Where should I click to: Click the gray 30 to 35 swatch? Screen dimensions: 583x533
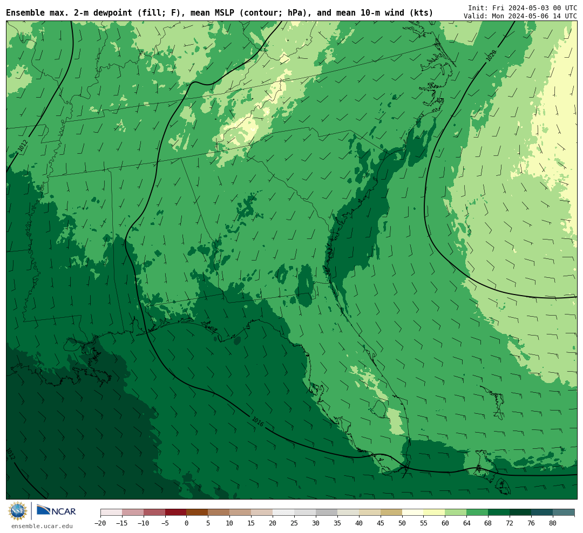(327, 512)
